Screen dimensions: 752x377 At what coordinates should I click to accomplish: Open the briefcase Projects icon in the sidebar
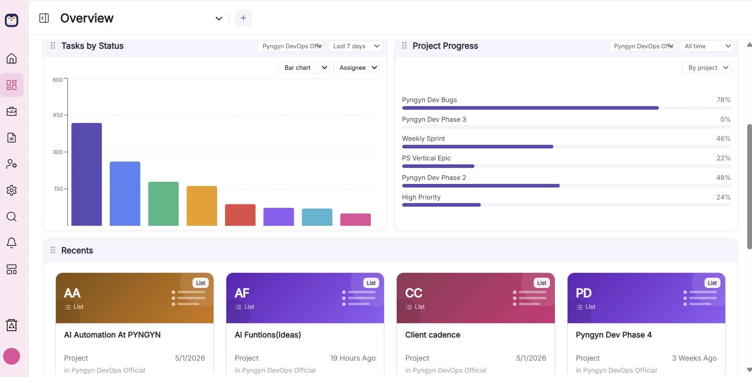point(12,111)
